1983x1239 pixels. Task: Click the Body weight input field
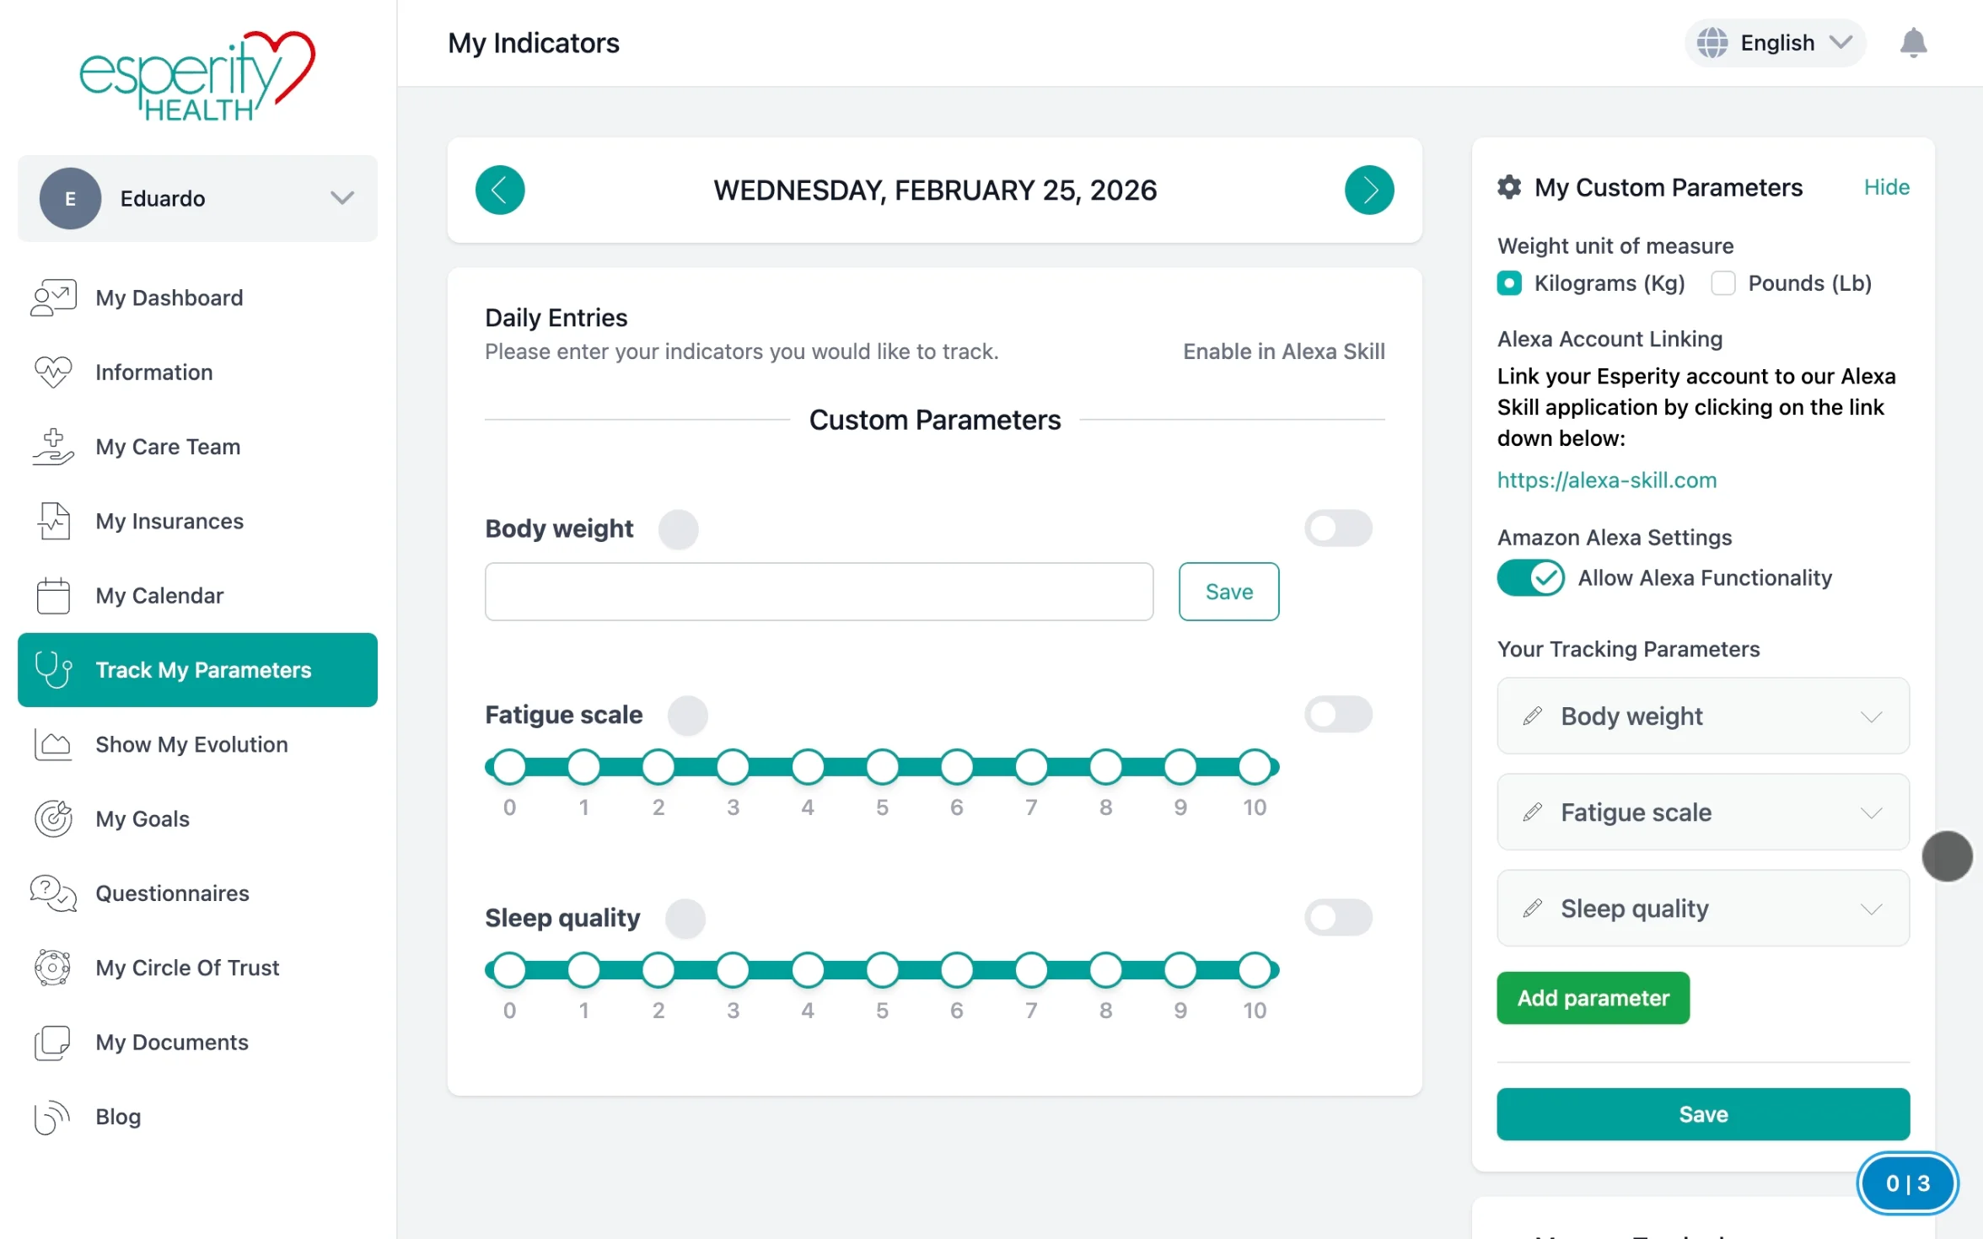coord(819,592)
